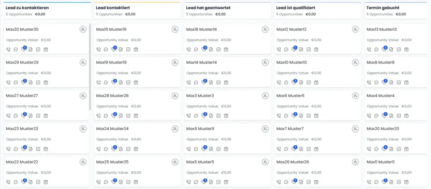
Task: Open the Max9 Muster9 opportunity name
Action: [200, 129]
